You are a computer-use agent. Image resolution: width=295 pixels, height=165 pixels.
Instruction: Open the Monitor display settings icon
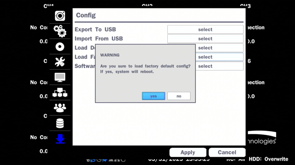point(60,77)
